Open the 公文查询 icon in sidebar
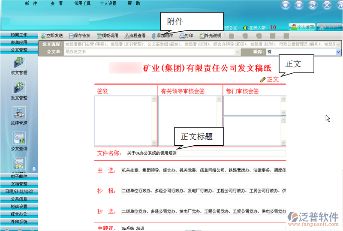Image resolution: width=343 pixels, height=231 pixels. click(19, 138)
